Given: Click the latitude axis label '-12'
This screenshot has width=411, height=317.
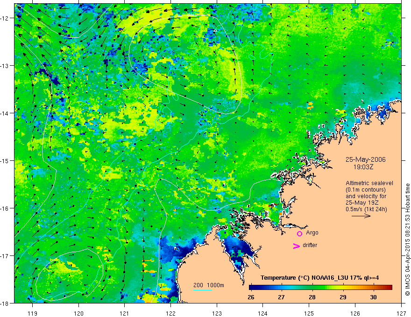Looking at the screenshot, I should tap(5, 18).
